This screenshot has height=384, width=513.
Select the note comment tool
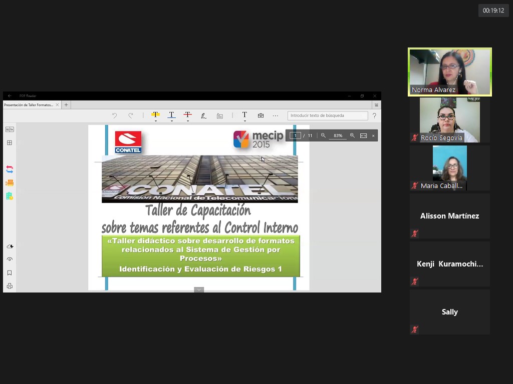(220, 115)
